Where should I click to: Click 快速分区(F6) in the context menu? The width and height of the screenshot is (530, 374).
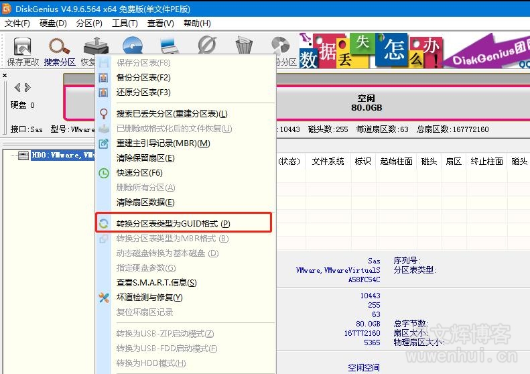coord(139,172)
